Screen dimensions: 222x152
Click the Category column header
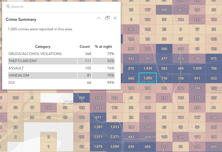(x=43, y=46)
